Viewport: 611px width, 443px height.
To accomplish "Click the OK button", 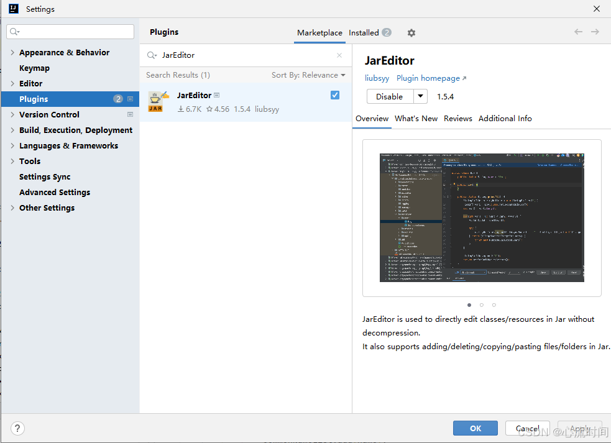I will [x=475, y=428].
